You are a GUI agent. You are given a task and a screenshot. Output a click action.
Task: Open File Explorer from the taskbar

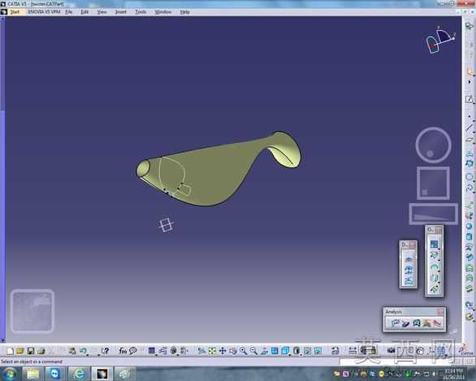(x=32, y=374)
